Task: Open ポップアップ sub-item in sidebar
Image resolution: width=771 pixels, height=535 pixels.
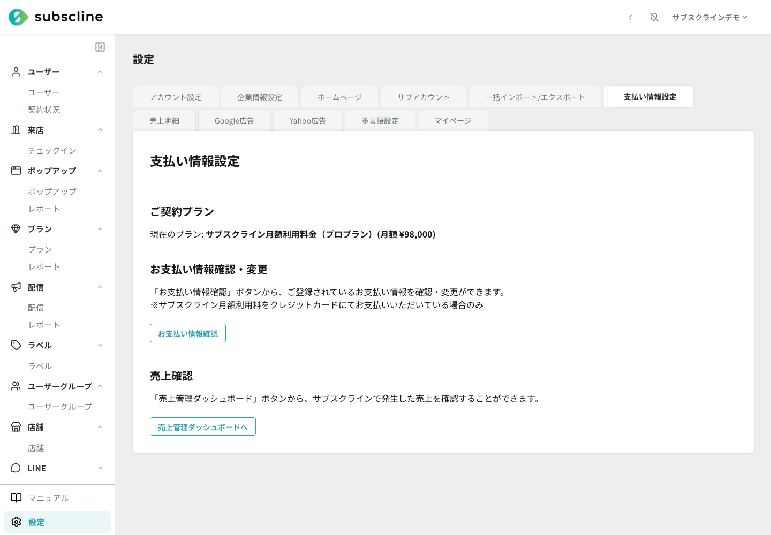Action: [x=52, y=191]
